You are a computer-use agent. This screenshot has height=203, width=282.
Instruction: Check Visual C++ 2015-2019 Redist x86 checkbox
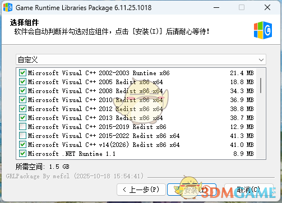(22, 127)
